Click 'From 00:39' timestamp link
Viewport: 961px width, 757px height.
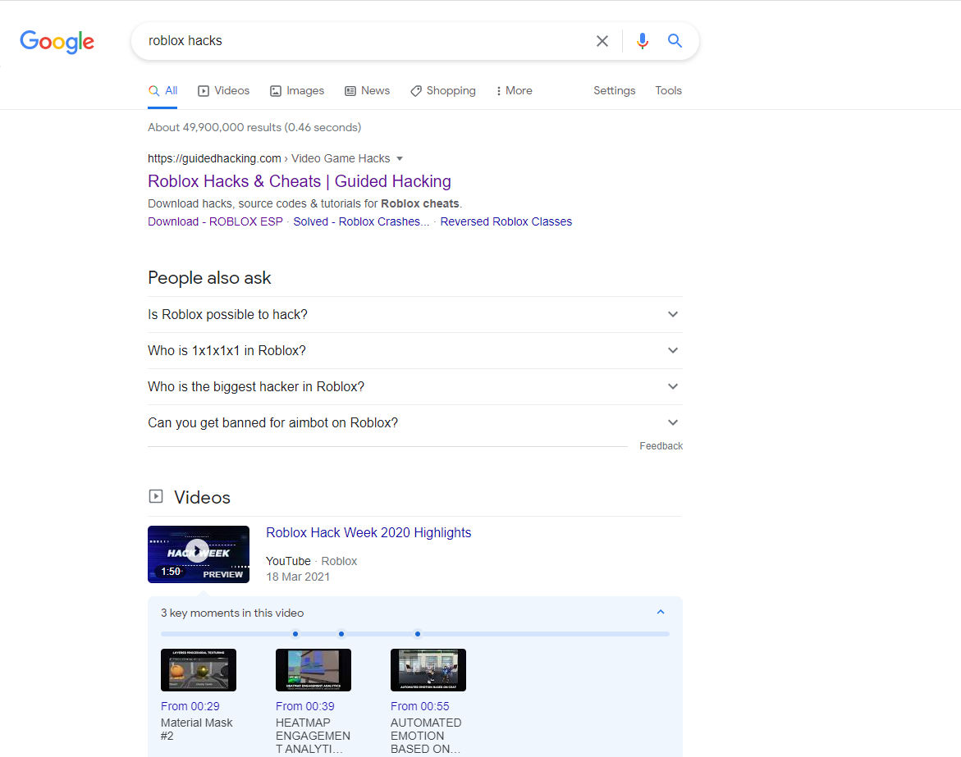305,707
